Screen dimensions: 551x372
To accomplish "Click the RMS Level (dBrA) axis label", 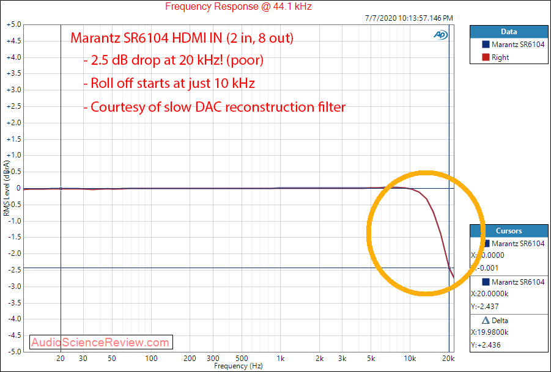I will coord(7,189).
